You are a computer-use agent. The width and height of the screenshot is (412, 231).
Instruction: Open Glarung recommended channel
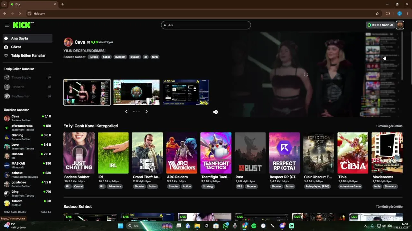click(x=27, y=137)
